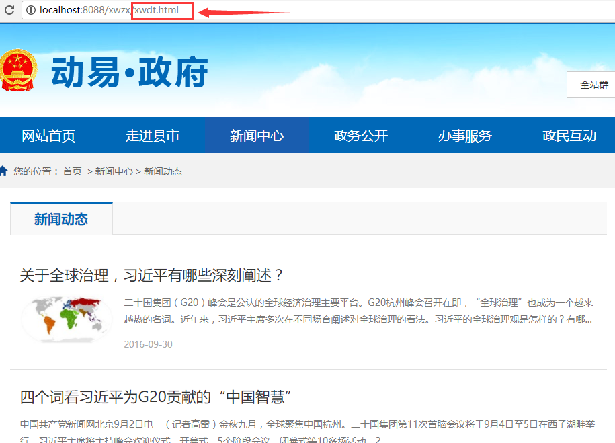This screenshot has width=615, height=443.
Task: Reload the page with the refresh icon
Action: coord(9,10)
